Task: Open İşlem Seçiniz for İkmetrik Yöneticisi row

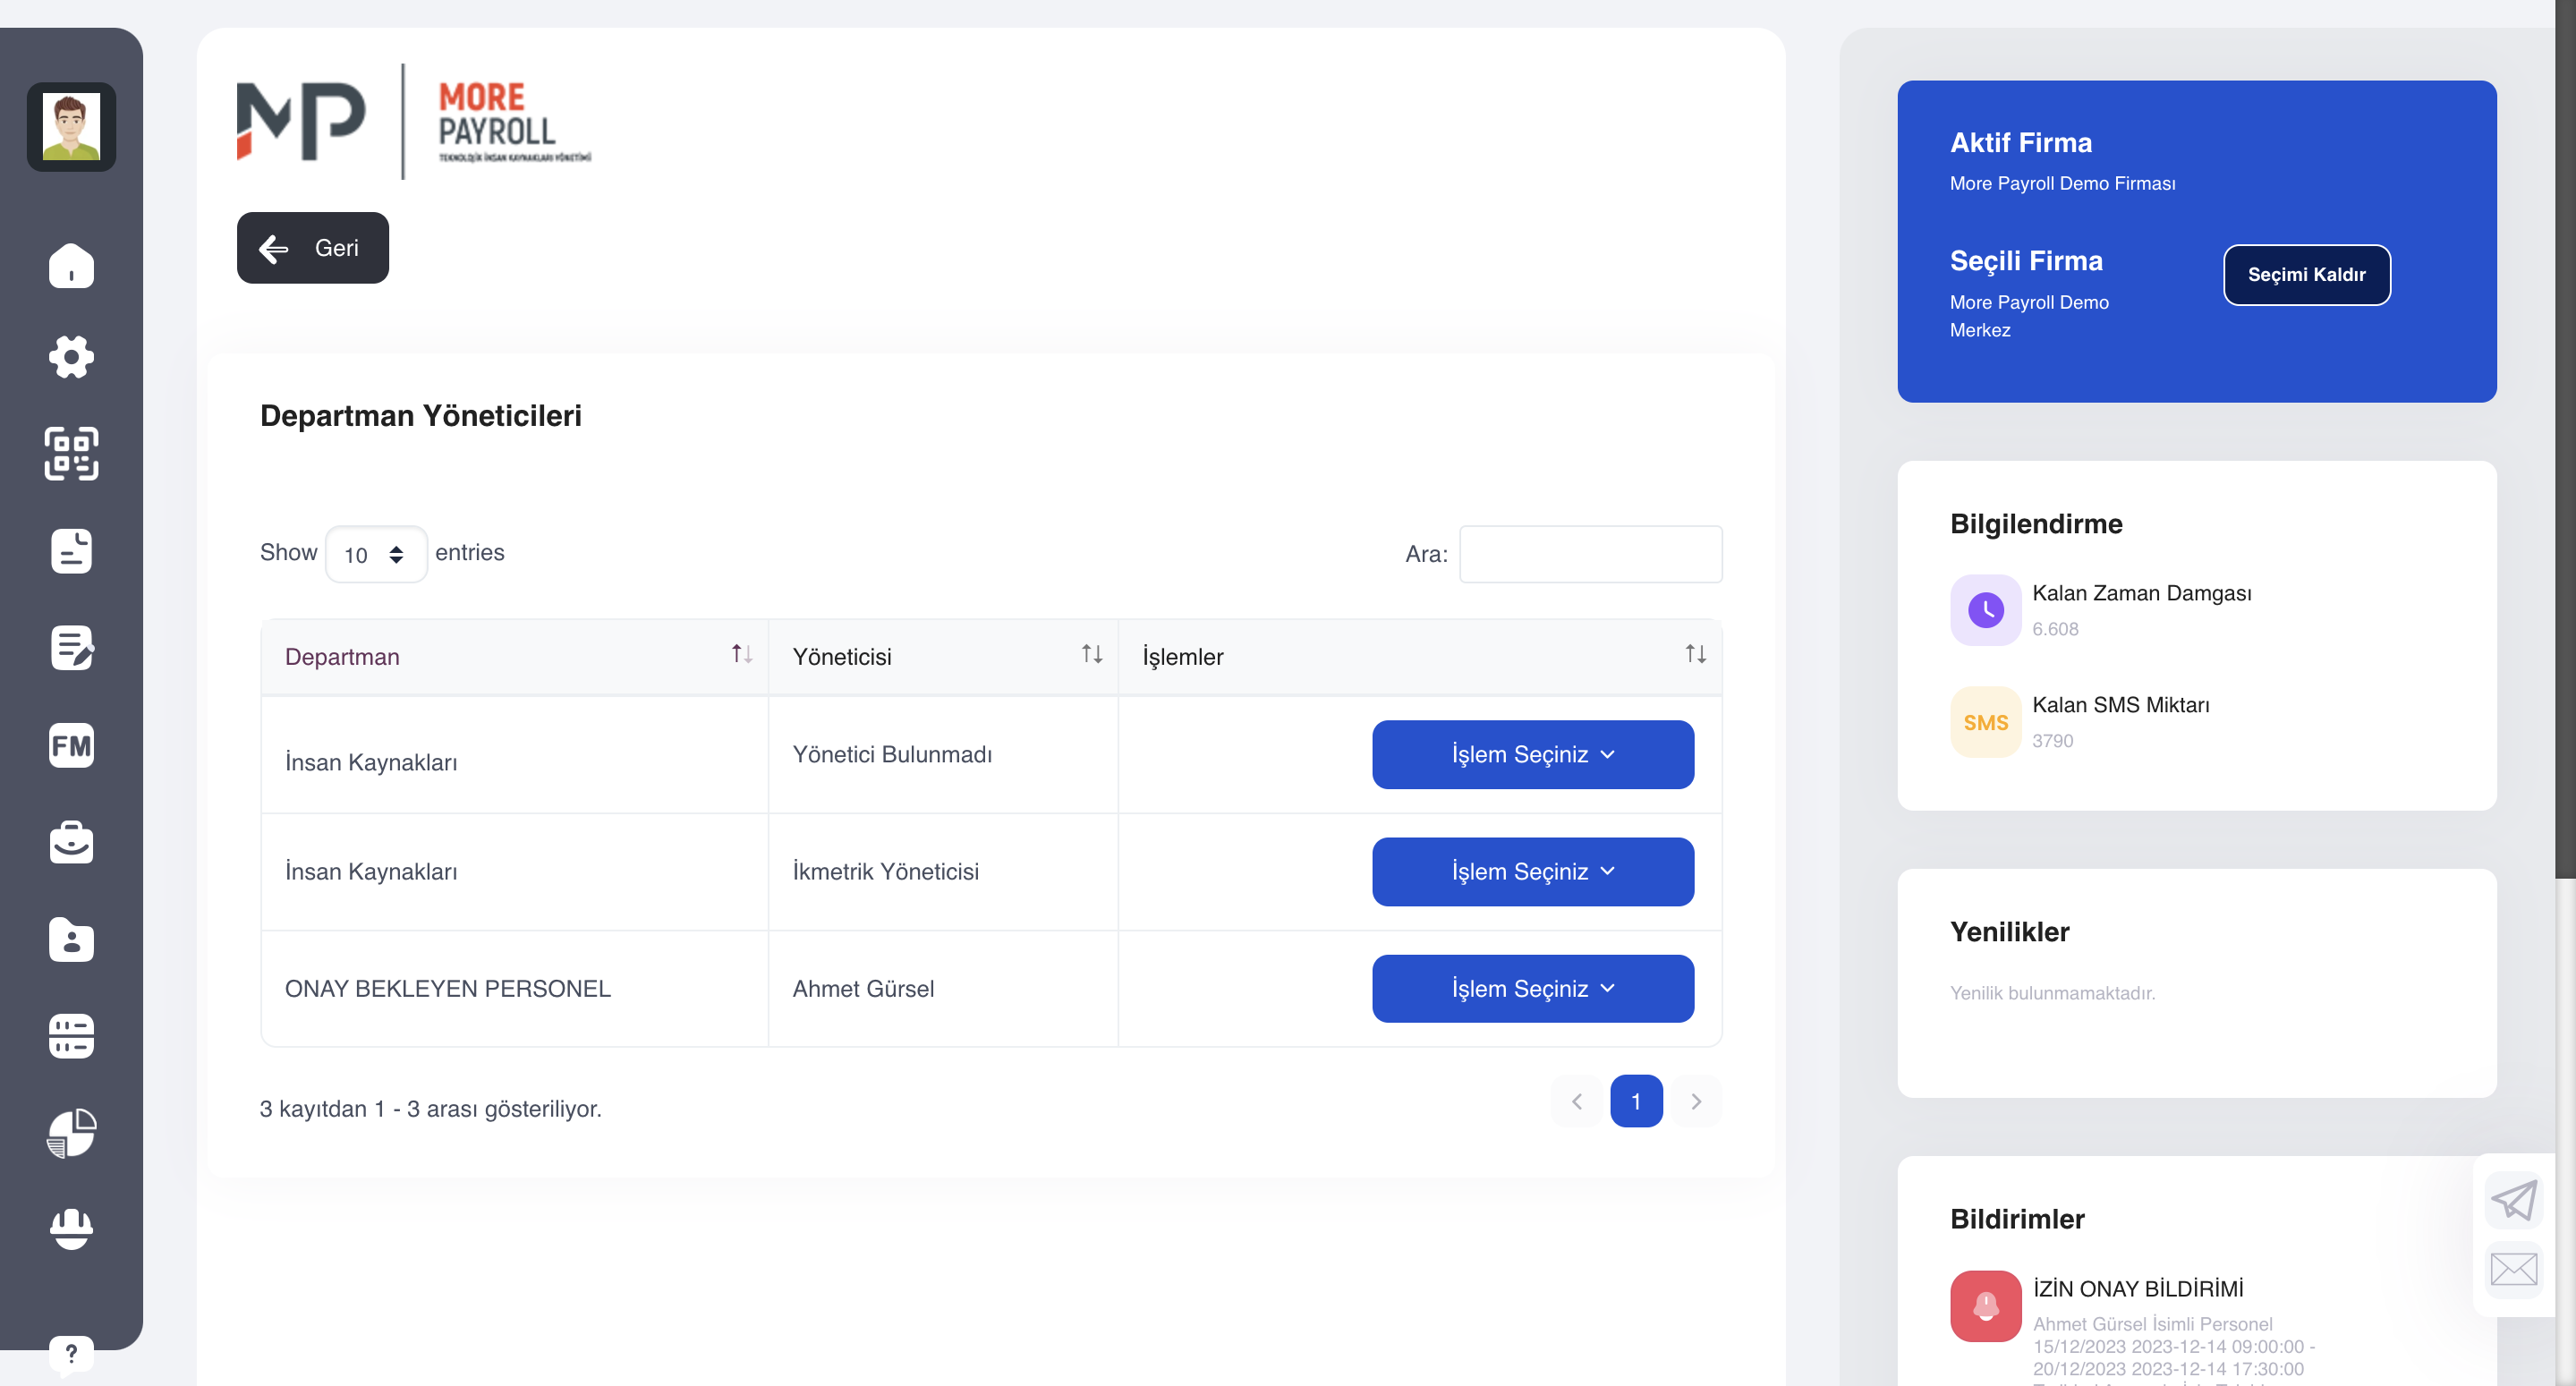Action: pyautogui.click(x=1533, y=871)
